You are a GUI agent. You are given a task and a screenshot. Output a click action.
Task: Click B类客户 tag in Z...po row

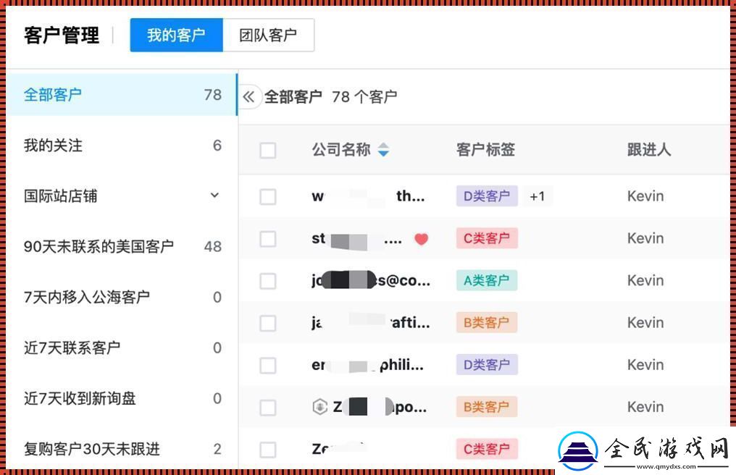pos(487,407)
